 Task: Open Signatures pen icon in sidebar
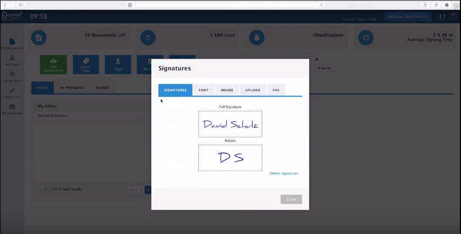tap(12, 90)
